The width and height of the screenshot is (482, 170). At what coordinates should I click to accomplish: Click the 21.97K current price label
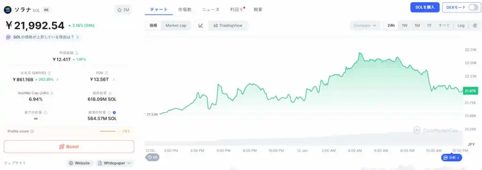[471, 91]
